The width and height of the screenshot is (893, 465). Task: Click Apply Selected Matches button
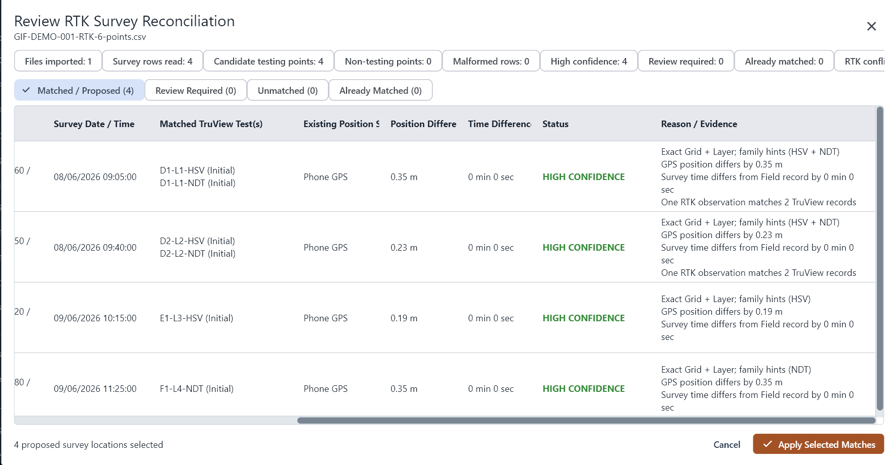818,444
